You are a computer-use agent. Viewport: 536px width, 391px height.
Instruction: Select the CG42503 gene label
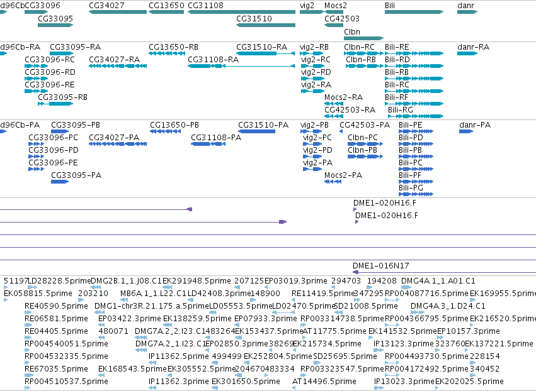342,18
